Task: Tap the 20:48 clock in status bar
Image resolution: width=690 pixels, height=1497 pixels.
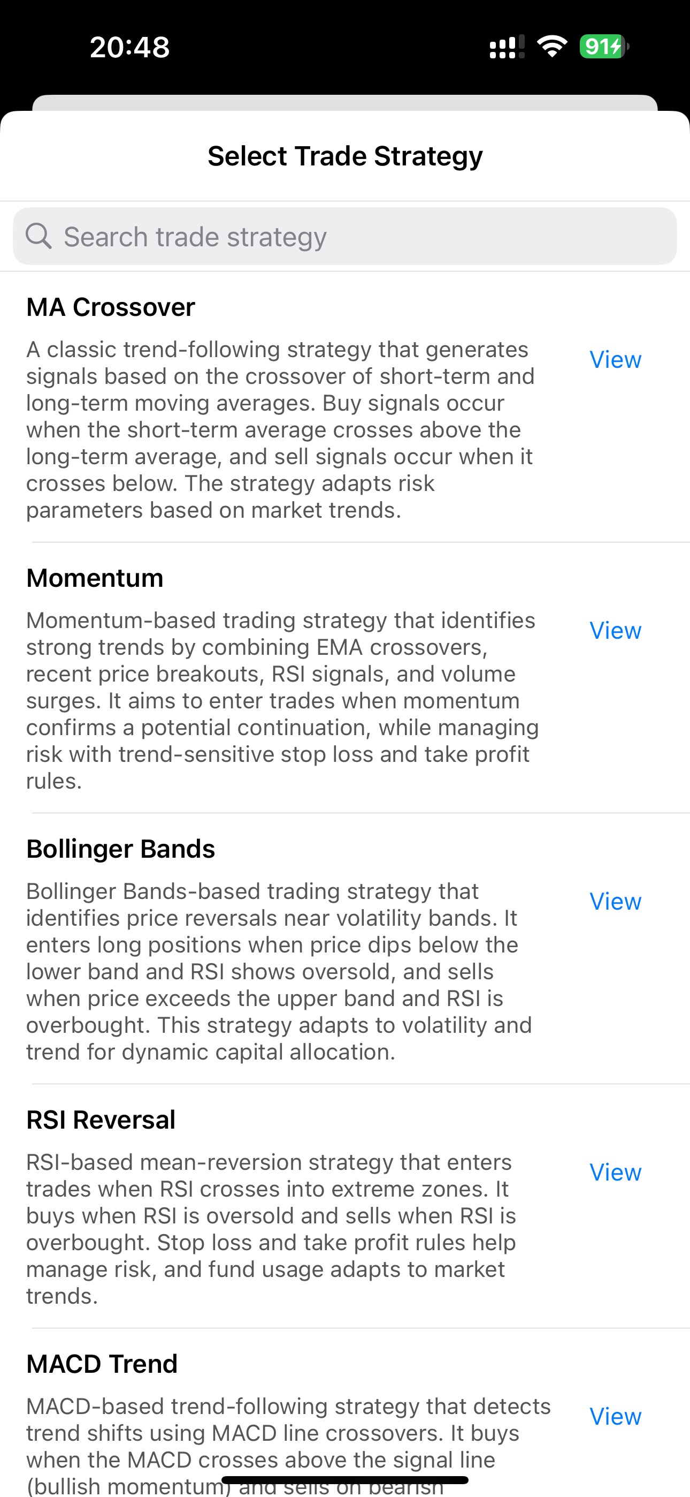Action: pos(129,47)
